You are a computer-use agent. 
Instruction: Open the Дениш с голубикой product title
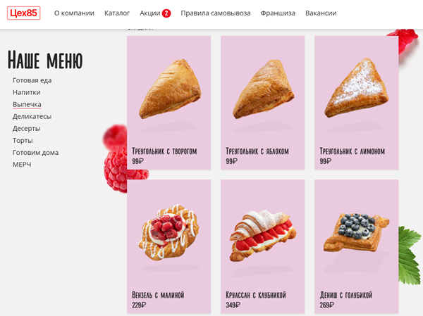[346, 295]
